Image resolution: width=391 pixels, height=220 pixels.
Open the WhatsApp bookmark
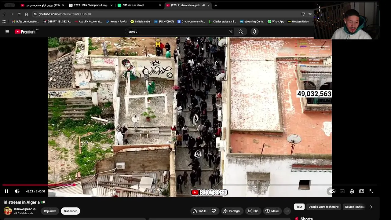click(276, 22)
